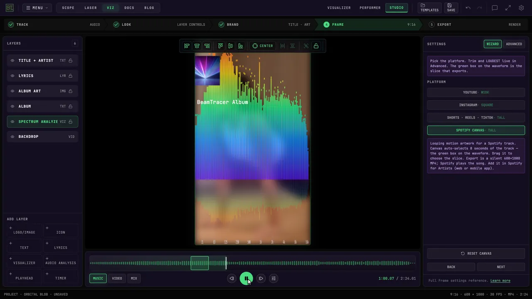
Task: Distribute layers horizontally
Action: coord(282,46)
